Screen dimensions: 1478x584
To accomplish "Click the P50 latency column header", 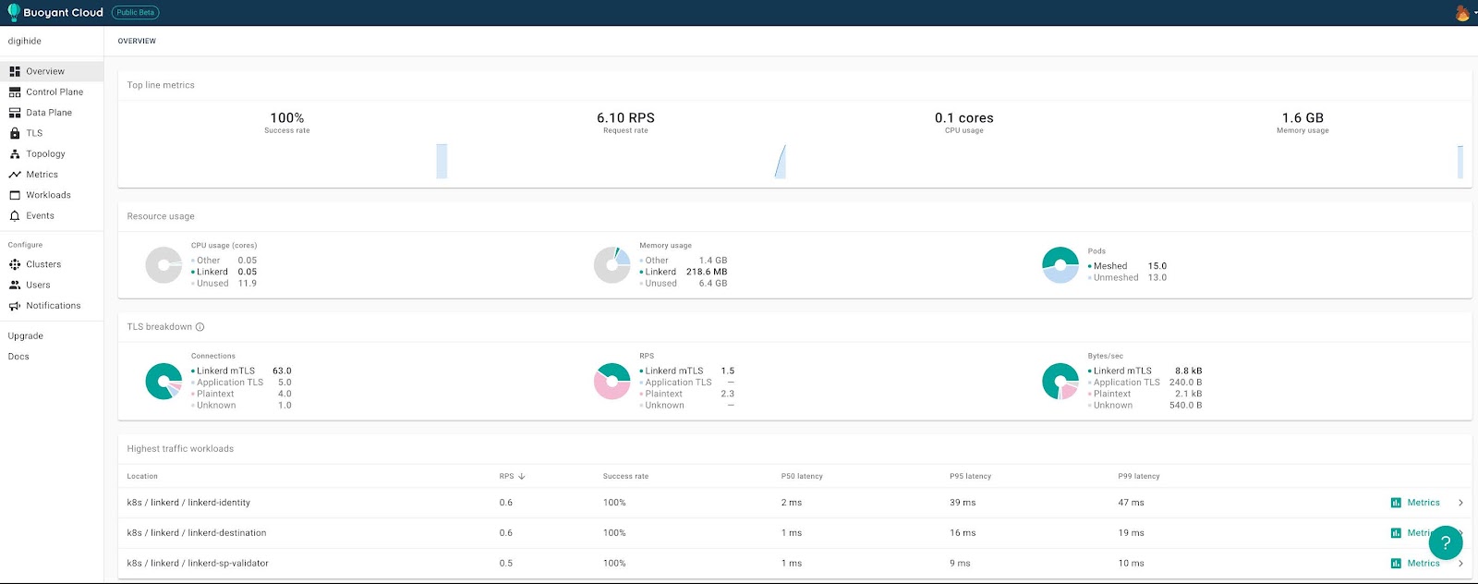I will pyautogui.click(x=802, y=477).
